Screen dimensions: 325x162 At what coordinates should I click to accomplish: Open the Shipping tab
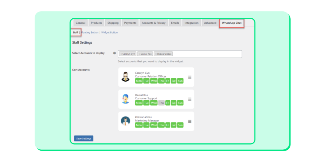(x=113, y=23)
